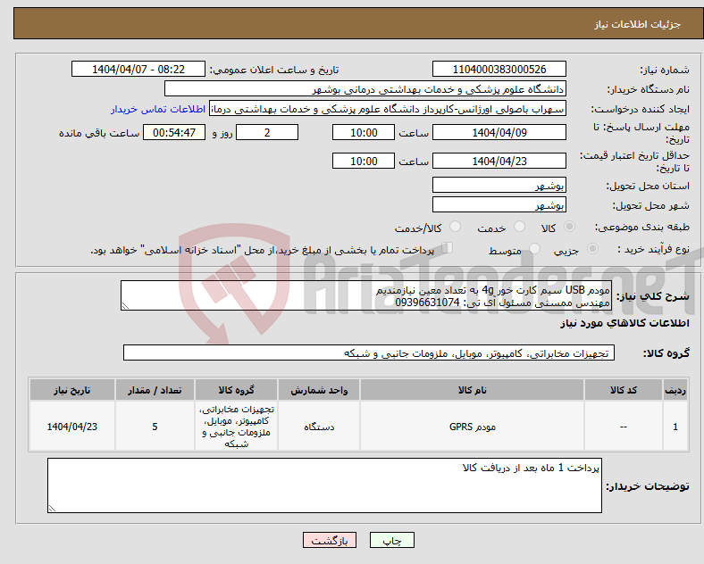704x564 pixels.
Task: Click the general description text area
Action: [x=366, y=295]
